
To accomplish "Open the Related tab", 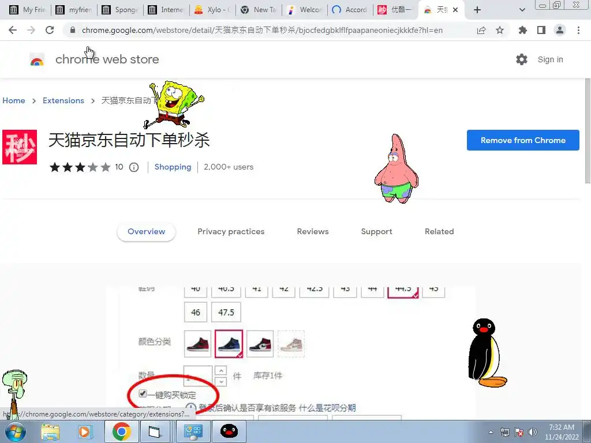I will click(x=439, y=232).
